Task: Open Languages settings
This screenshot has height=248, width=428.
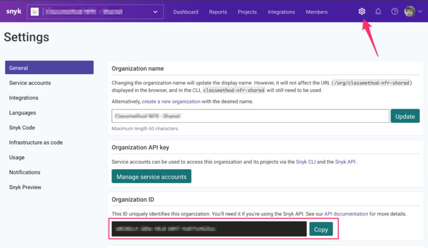Action: (x=22, y=113)
